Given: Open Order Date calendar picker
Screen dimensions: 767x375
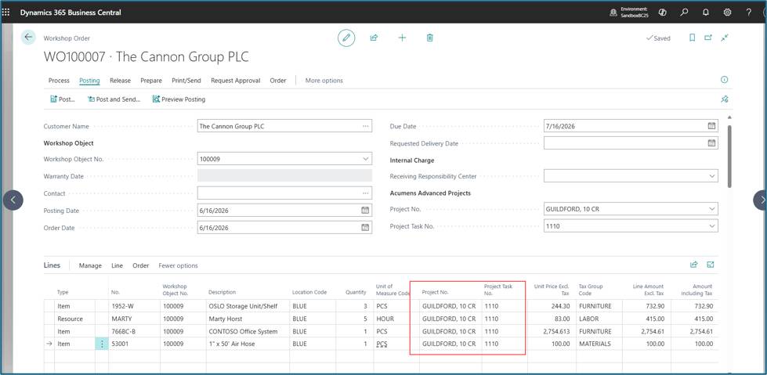Looking at the screenshot, I should (x=365, y=227).
